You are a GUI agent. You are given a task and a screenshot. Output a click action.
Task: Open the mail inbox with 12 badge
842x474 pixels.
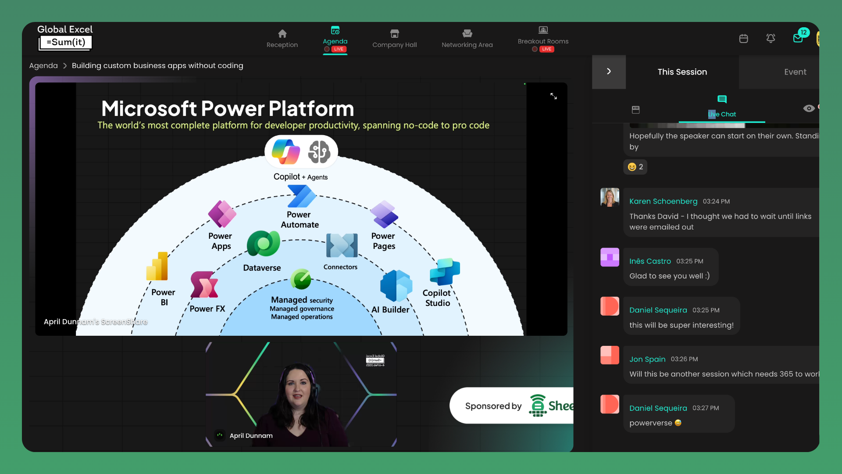pos(798,38)
